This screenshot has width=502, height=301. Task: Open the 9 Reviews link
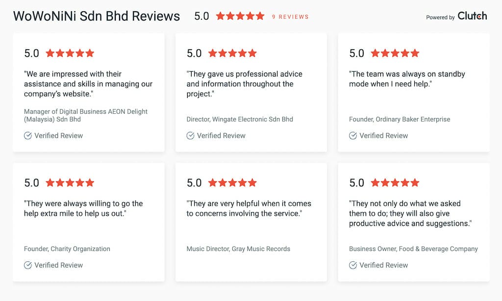click(x=290, y=17)
